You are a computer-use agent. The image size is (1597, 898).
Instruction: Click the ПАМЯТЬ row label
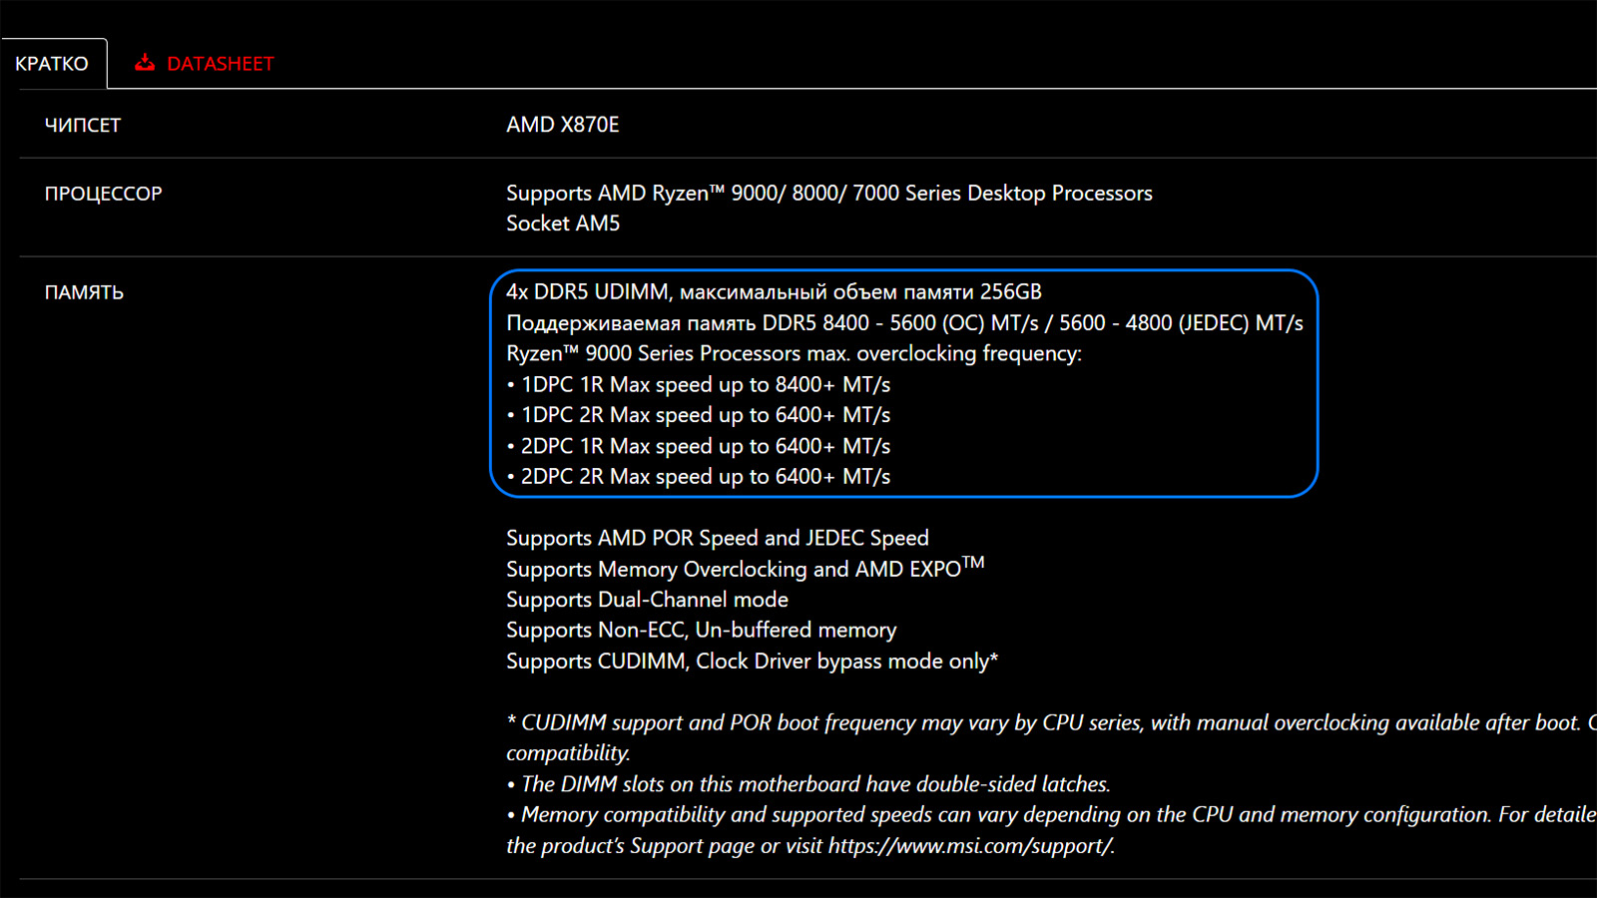pos(84,292)
